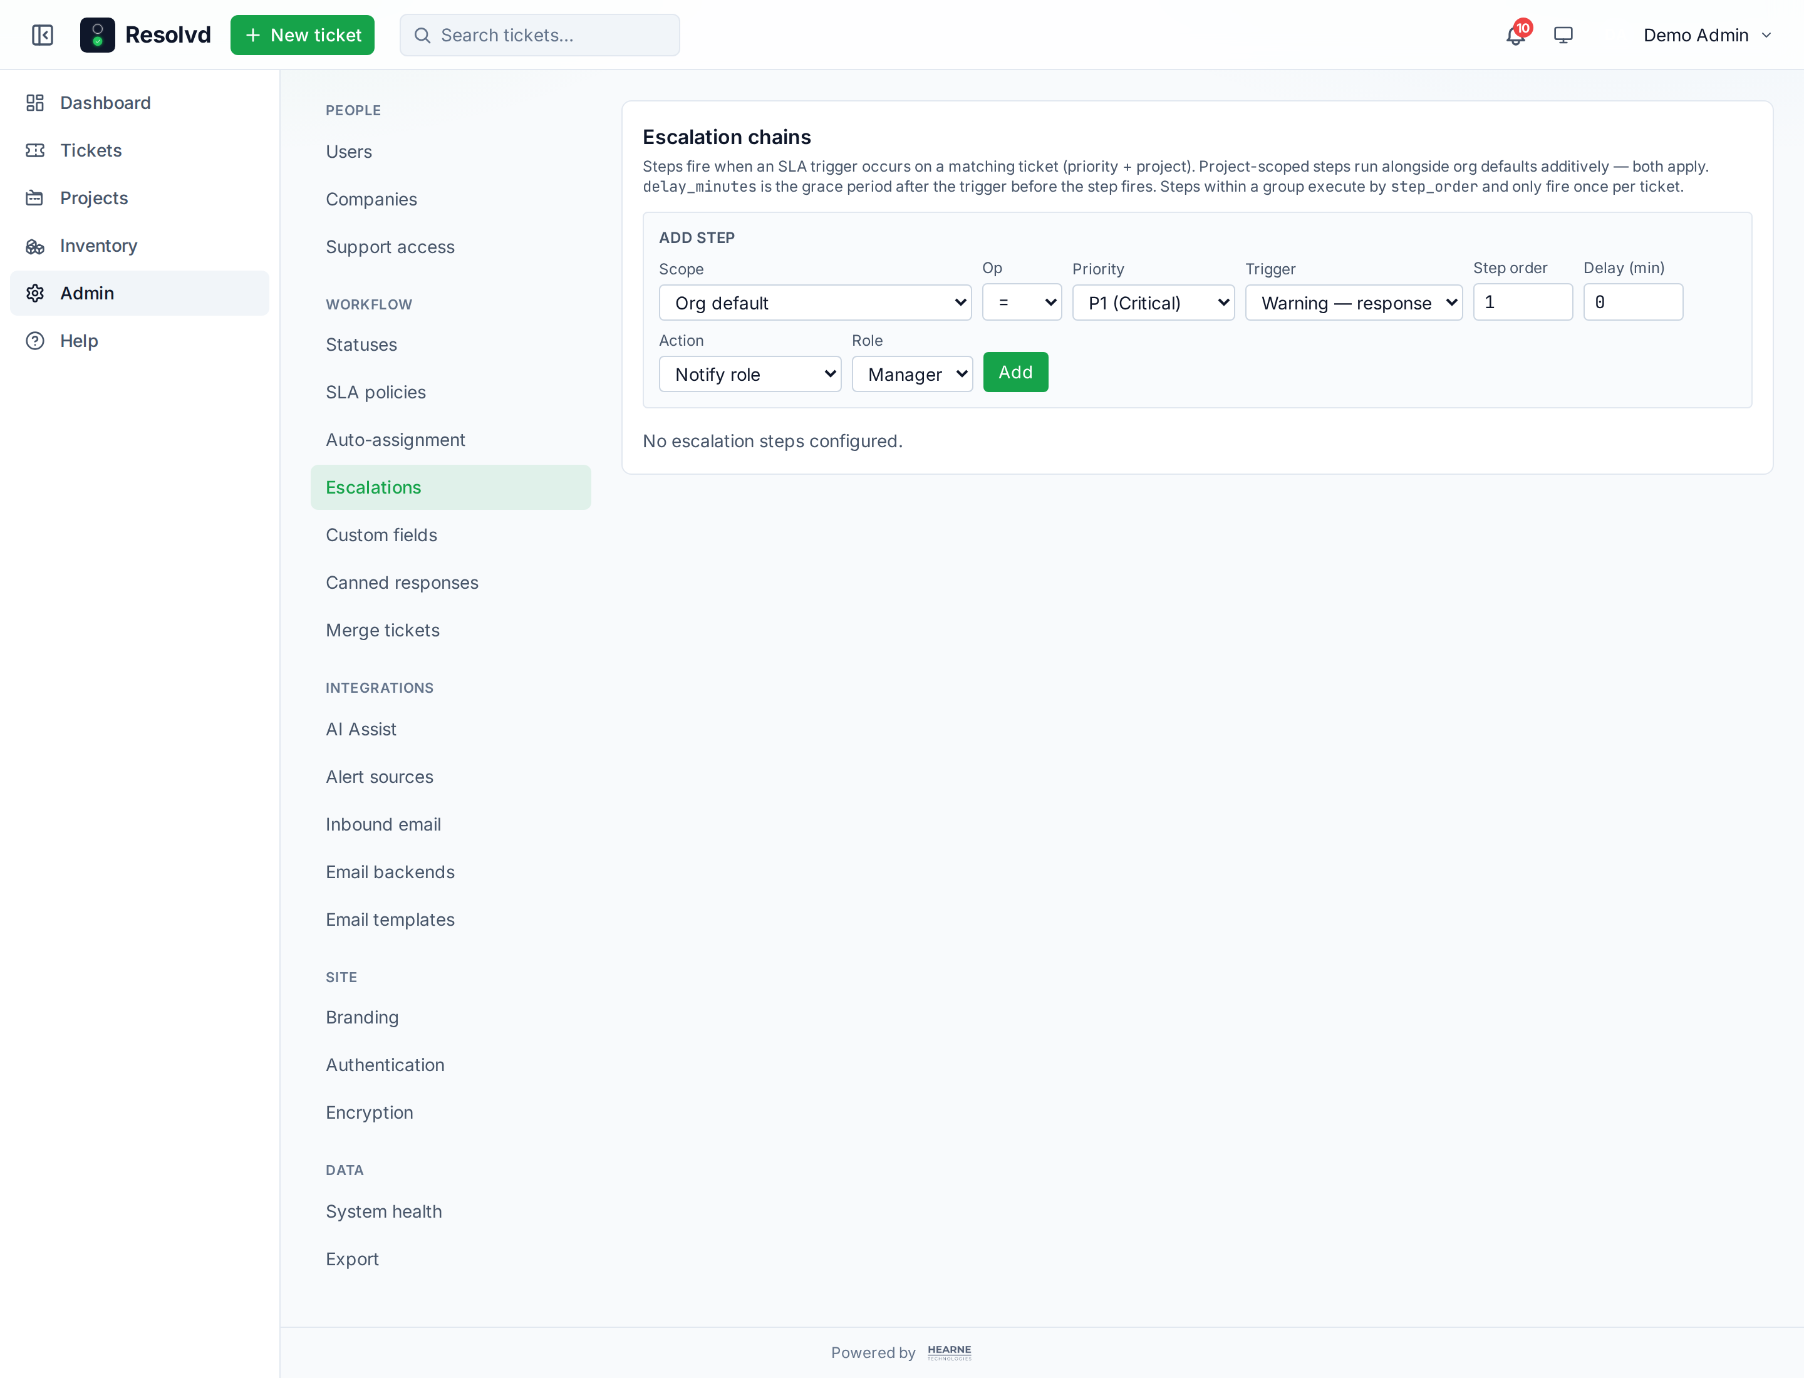Click the Dashboard grid icon

pos(34,103)
